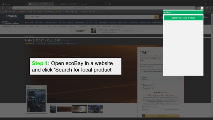Switch to the New Tab tab

94,4
